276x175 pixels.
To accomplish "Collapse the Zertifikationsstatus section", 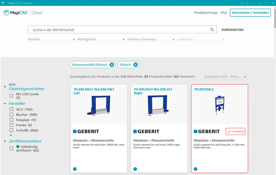I will (x=5, y=141).
